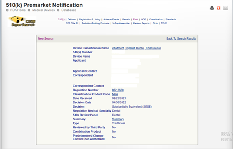Open the TPLC database link
Image resolution: width=233 pixels, height=150 pixels.
tap(164, 23)
